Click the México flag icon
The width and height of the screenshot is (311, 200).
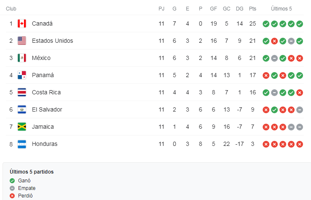(22, 58)
